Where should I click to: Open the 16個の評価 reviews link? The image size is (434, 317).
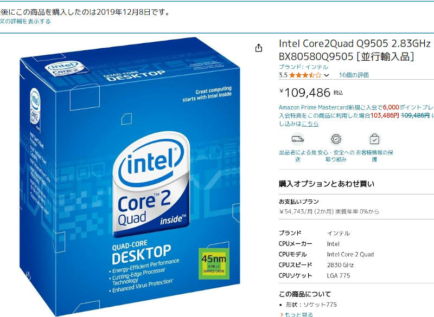[354, 75]
